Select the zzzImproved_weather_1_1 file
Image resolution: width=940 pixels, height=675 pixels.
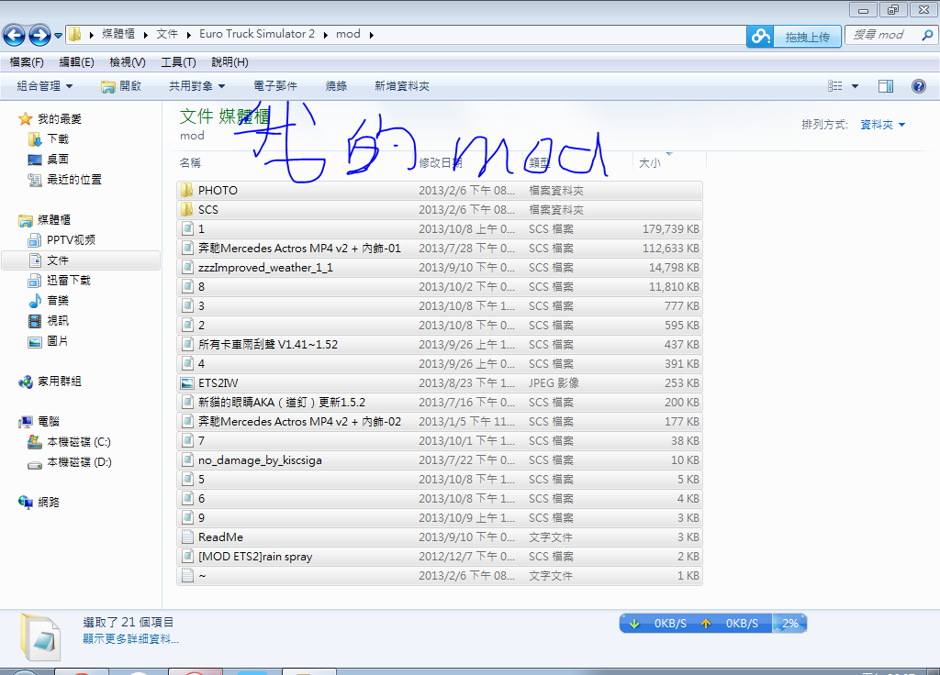click(440, 268)
